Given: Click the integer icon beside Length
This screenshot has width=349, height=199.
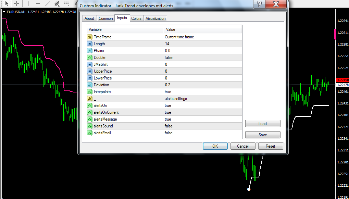Looking at the screenshot, I should [90, 44].
